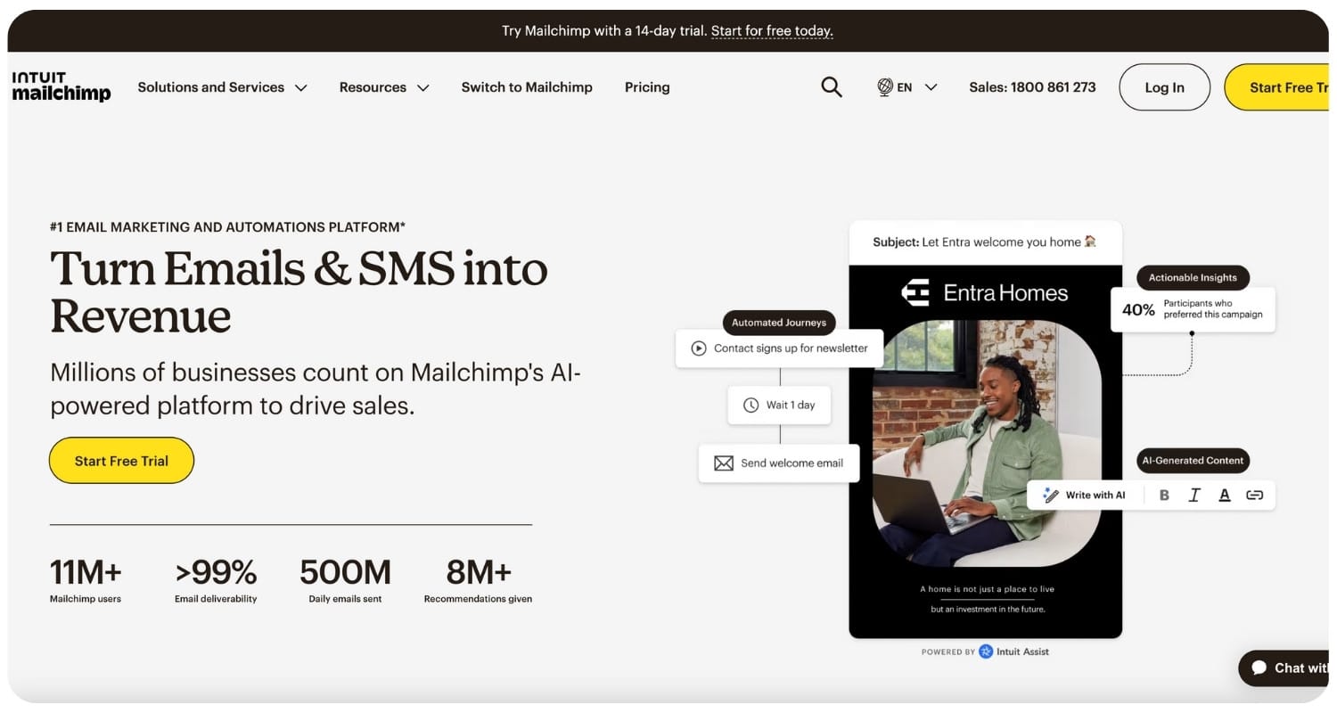Apply italic formatting in the email editor

click(x=1194, y=495)
